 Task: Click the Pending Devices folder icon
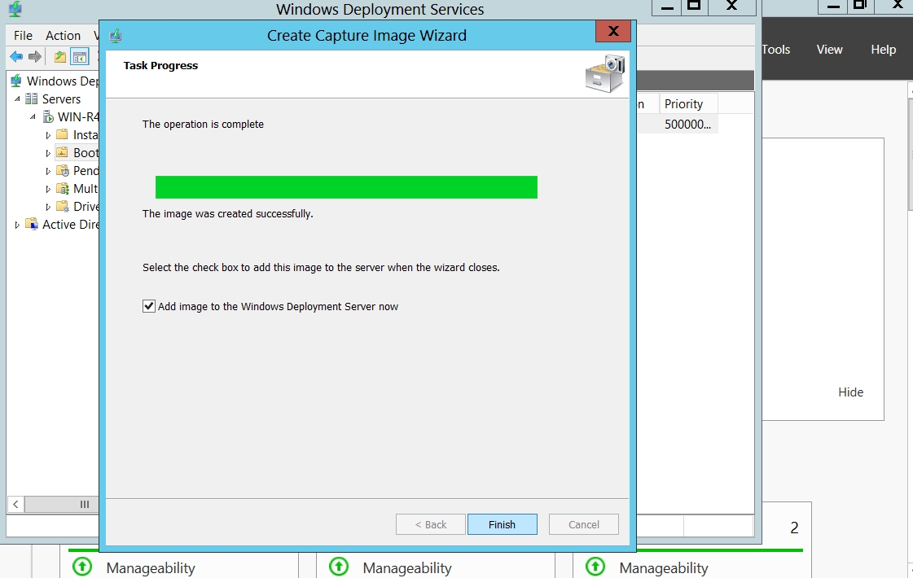point(63,171)
